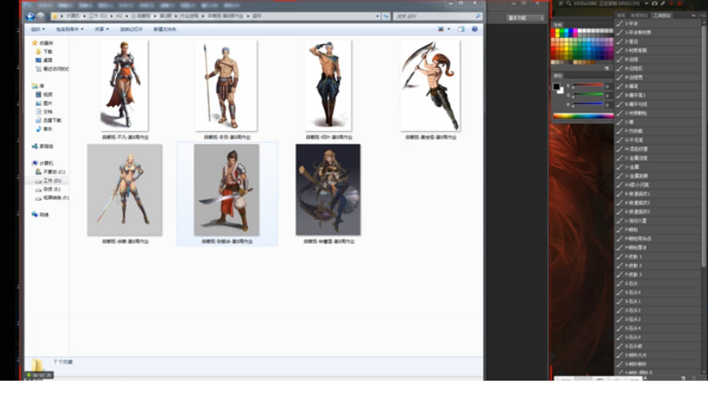The width and height of the screenshot is (708, 400).
Task: Collapse Photoshop panel with double-arrow icon
Action: click(x=694, y=15)
